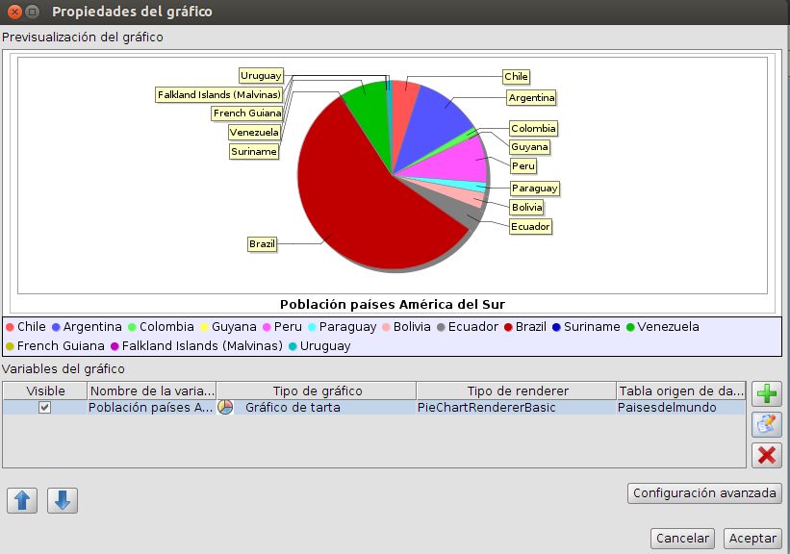Screen dimensions: 790x554
Task: Click the window button next to close
Action: [x=32, y=13]
